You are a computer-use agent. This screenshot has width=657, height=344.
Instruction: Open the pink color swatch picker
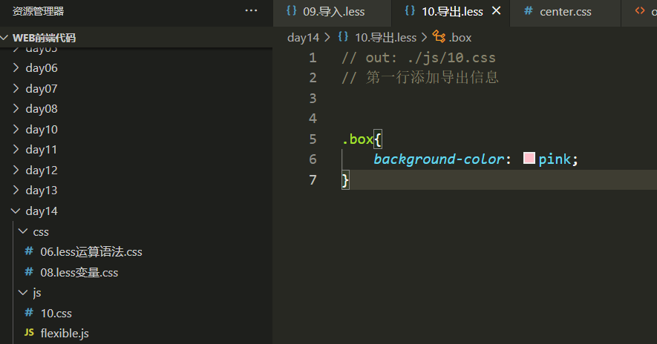tap(529, 158)
